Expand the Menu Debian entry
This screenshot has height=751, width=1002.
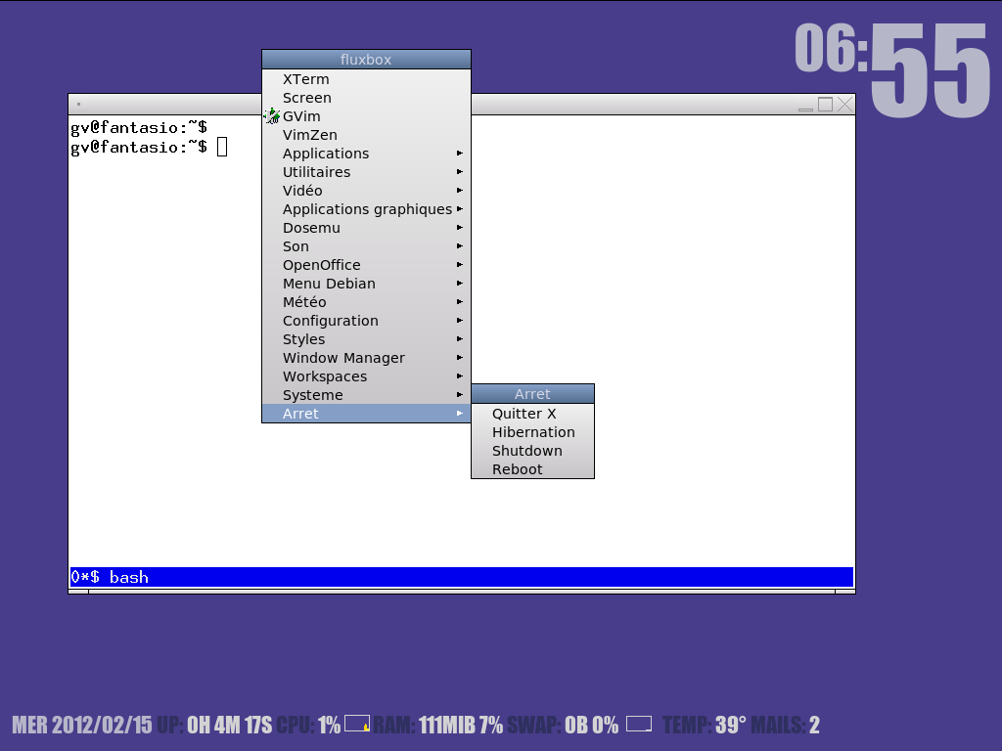[366, 283]
